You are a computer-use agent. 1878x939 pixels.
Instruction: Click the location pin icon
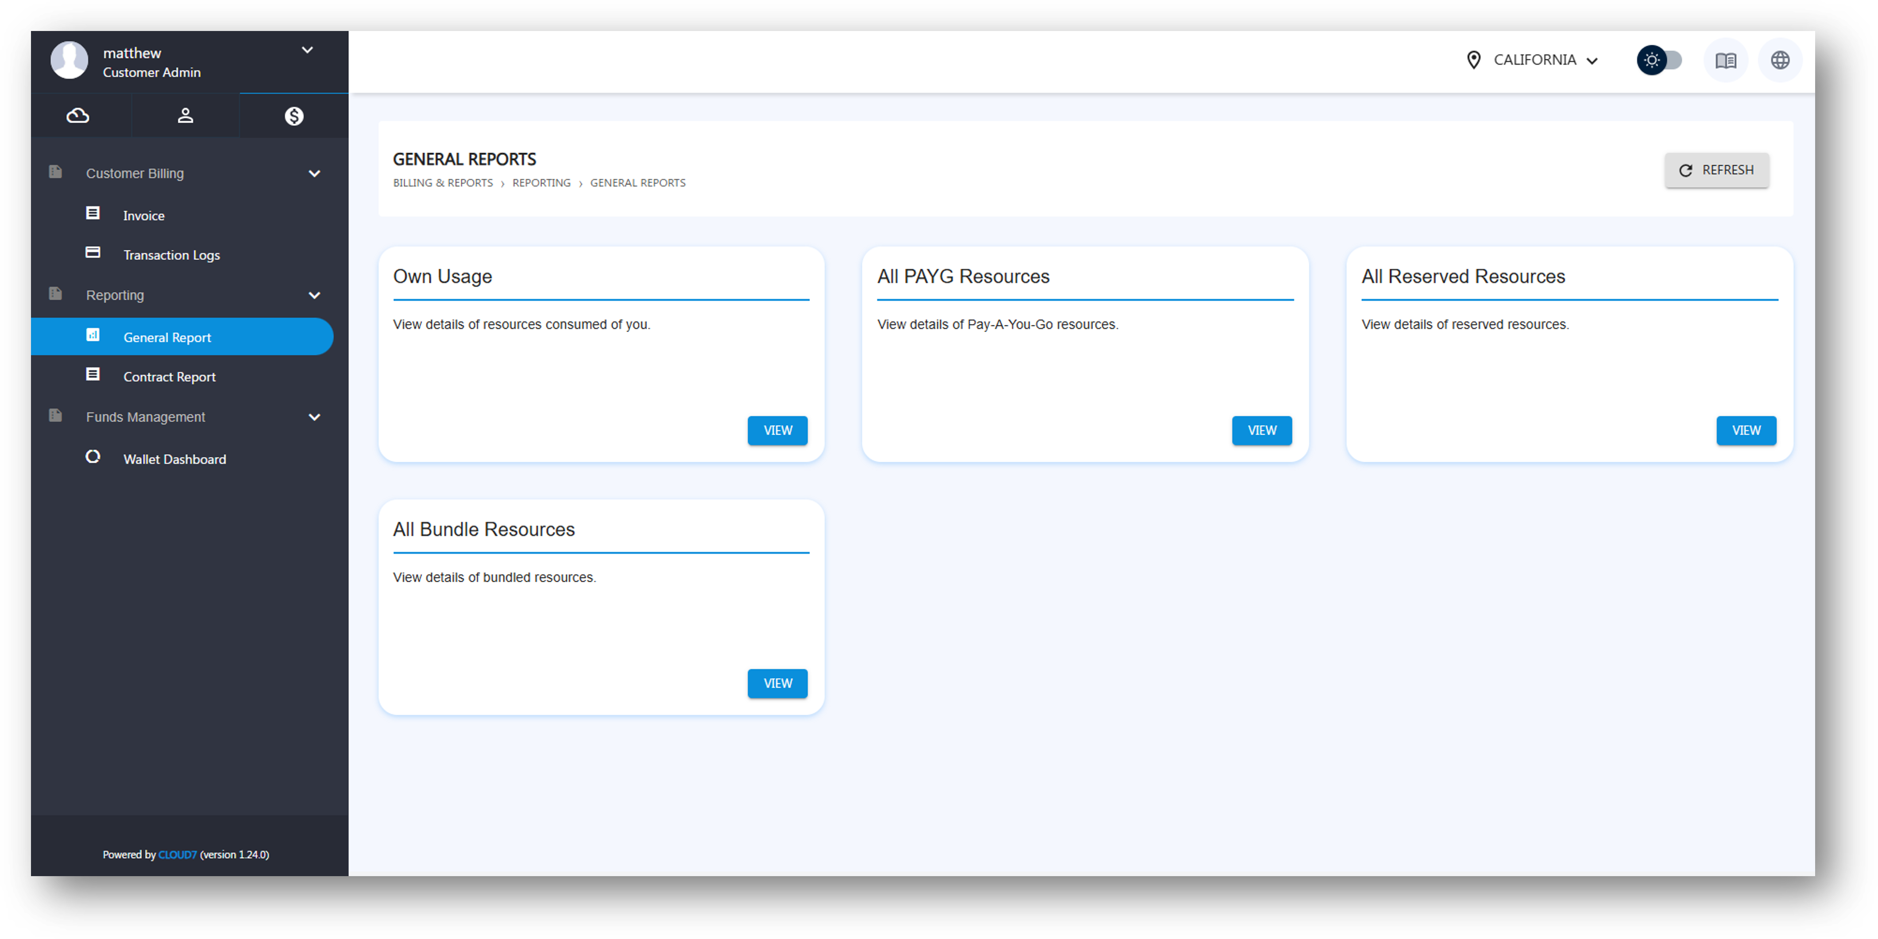[x=1473, y=60]
